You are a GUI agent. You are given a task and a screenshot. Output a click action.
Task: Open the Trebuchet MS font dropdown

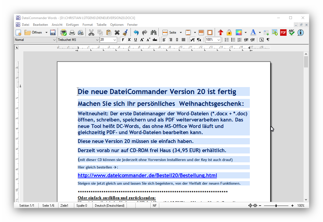97,40
